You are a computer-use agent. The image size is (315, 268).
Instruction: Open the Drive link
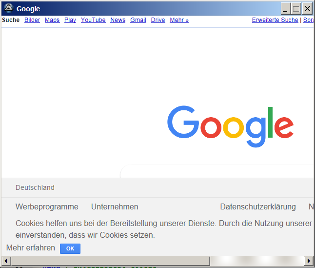click(158, 20)
